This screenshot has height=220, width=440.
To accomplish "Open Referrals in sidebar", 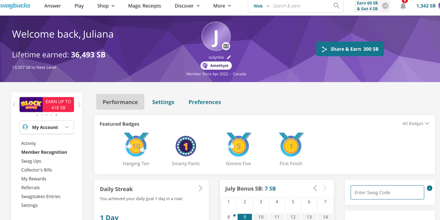I will point(30,188).
